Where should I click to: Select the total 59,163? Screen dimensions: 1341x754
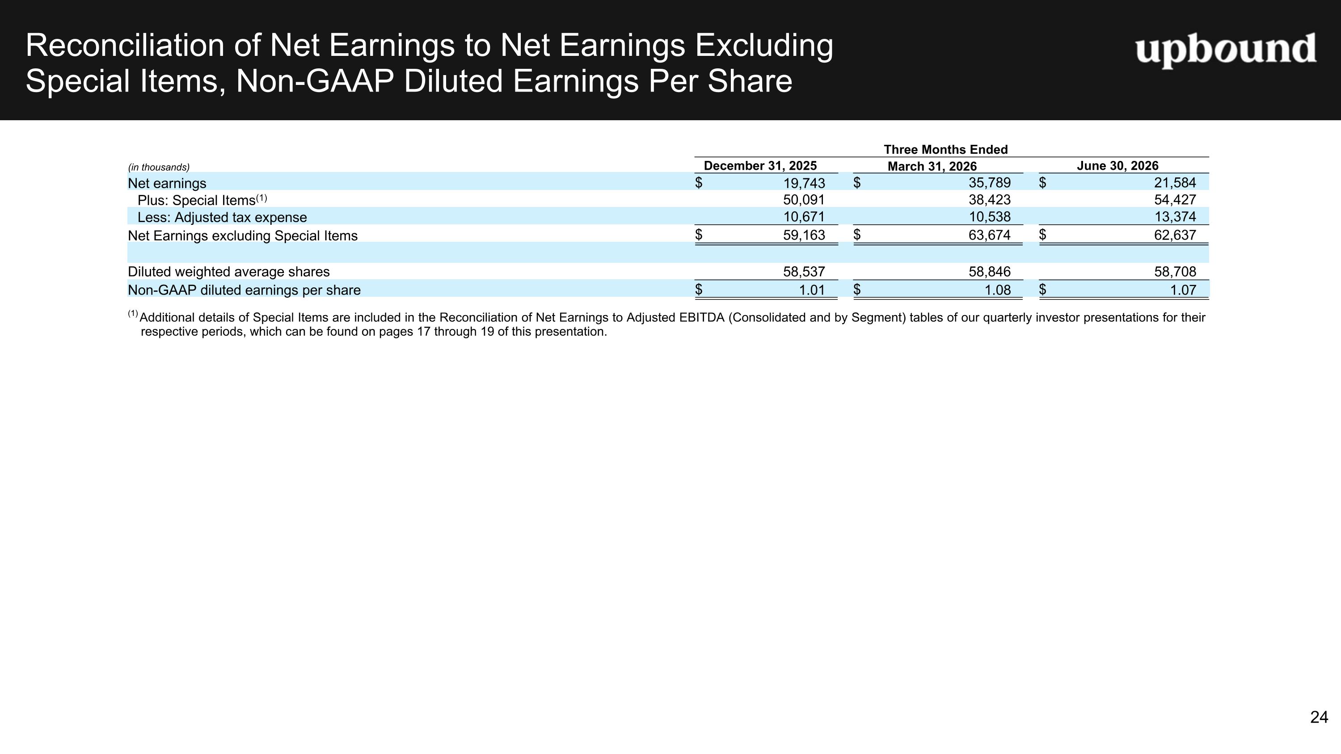(x=804, y=235)
